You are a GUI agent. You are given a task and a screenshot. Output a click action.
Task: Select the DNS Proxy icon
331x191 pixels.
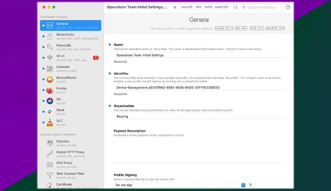pyautogui.click(x=50, y=165)
